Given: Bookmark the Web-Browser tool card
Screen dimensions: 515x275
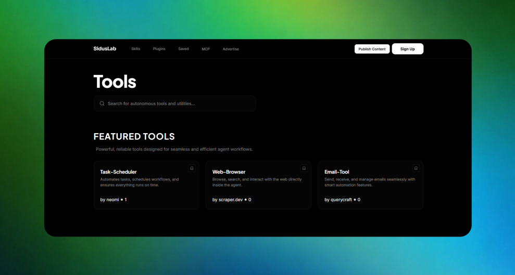Looking at the screenshot, I should pos(304,168).
